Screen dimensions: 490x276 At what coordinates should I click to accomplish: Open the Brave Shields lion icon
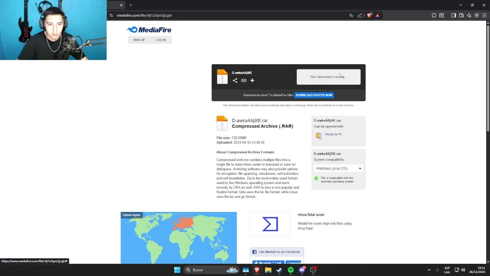click(369, 15)
